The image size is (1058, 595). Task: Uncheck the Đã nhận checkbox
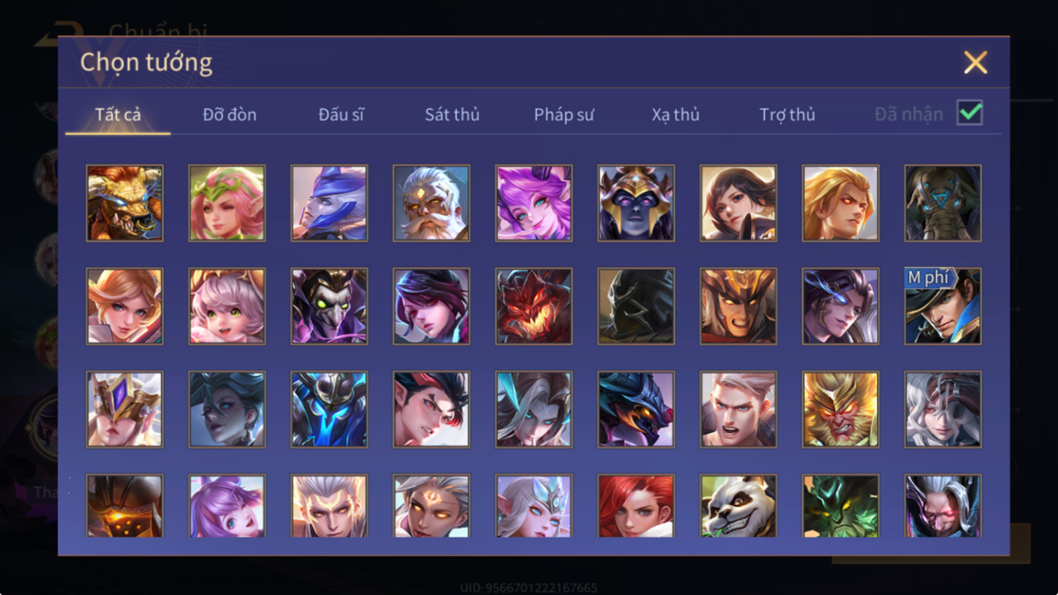(969, 113)
